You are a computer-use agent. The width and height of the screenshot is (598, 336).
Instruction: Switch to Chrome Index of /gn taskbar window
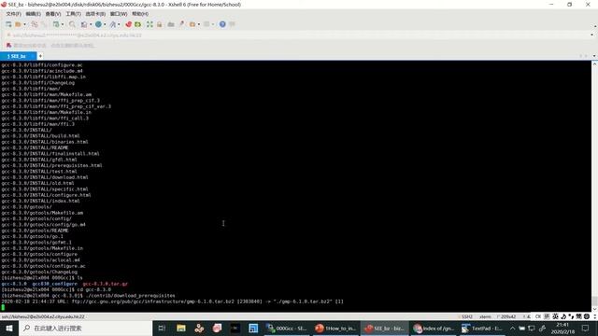pyautogui.click(x=434, y=328)
